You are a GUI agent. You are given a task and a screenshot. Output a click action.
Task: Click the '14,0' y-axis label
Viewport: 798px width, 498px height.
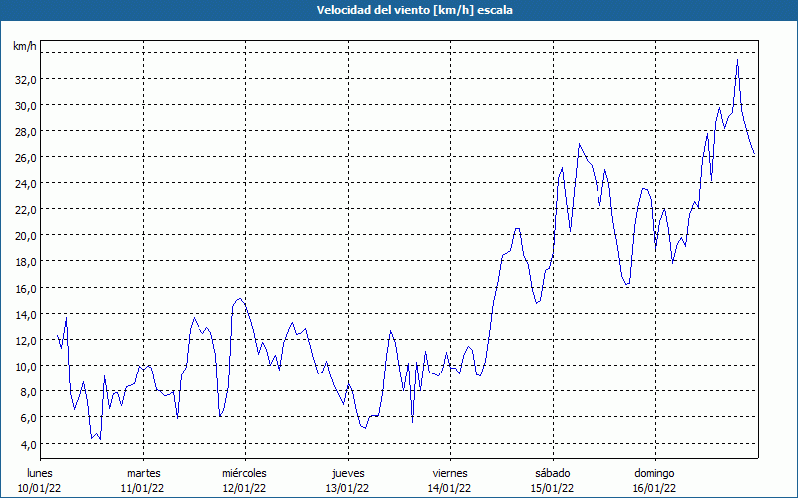click(26, 315)
